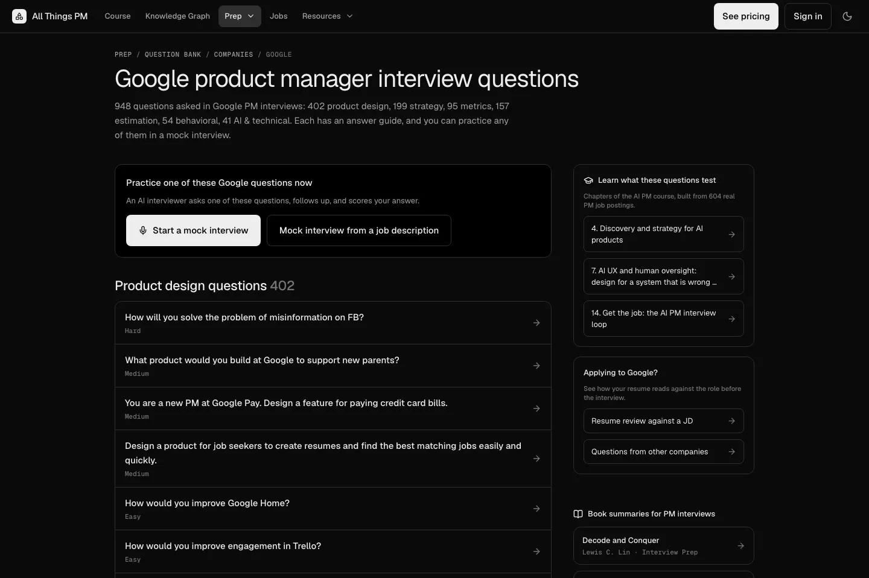The height and width of the screenshot is (578, 869).
Task: Click the 'Product design questions' heading
Action: click(205, 286)
